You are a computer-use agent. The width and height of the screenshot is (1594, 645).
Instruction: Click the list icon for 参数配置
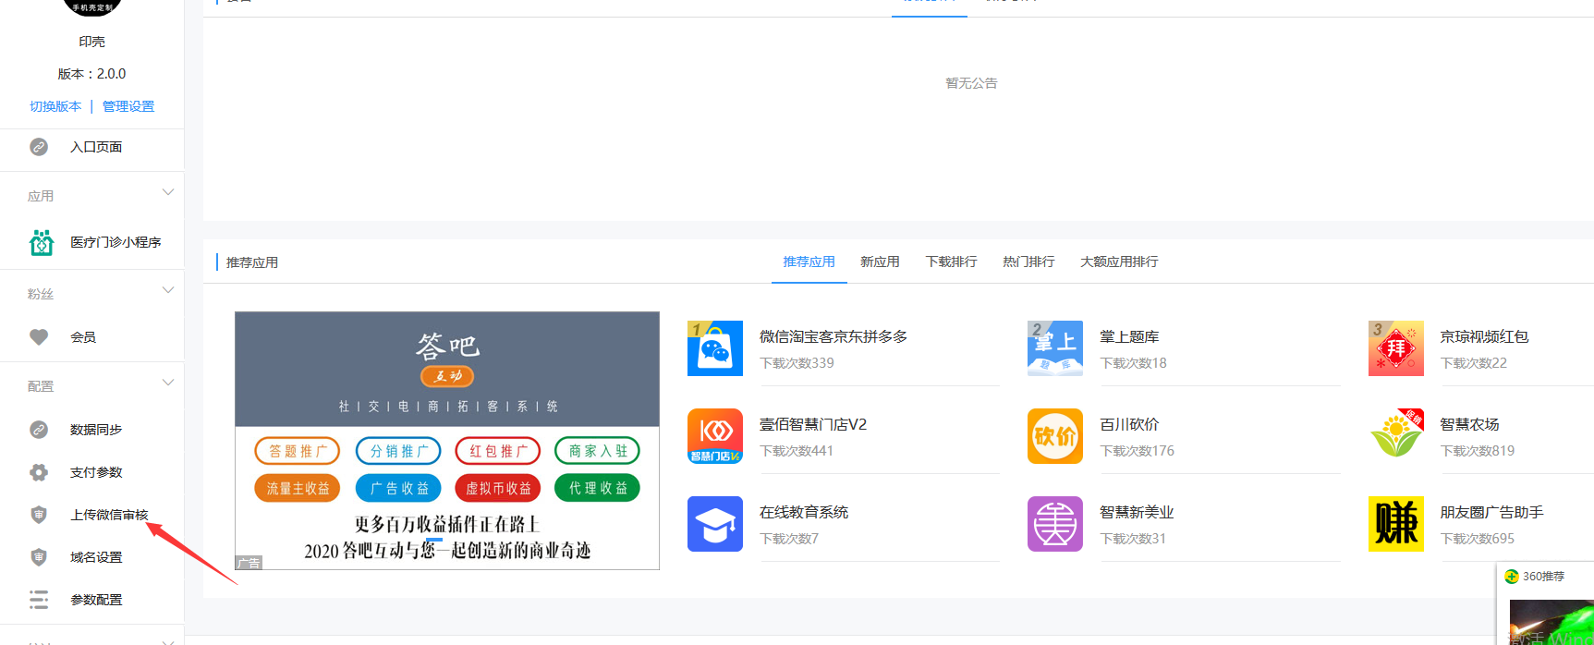pyautogui.click(x=39, y=600)
